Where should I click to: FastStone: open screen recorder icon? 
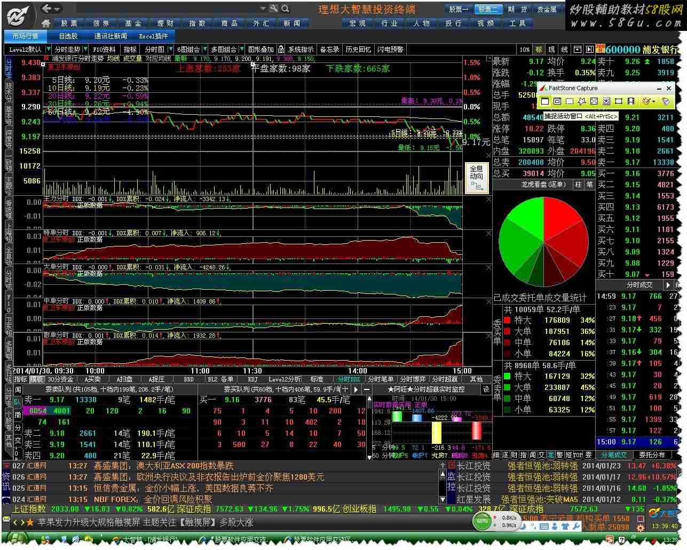pyautogui.click(x=631, y=101)
